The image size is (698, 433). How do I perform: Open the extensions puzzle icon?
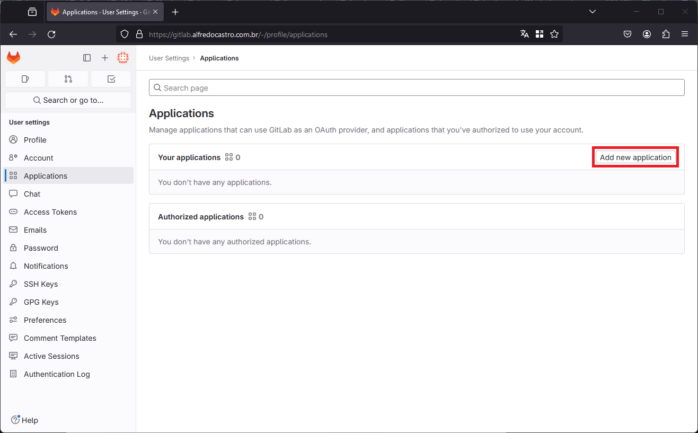pos(666,34)
